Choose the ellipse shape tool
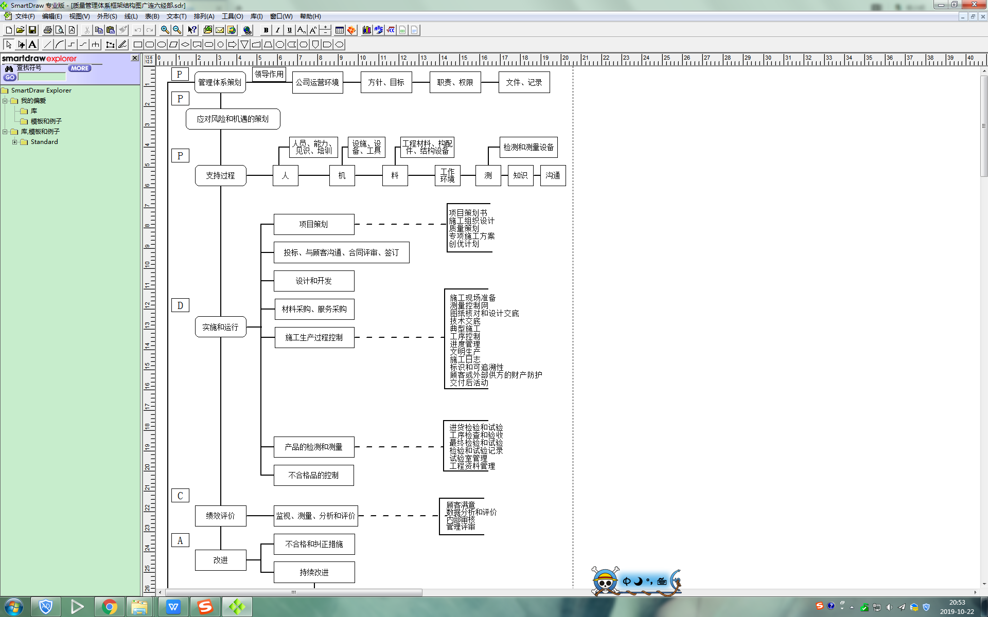Viewport: 988px width, 617px height. point(162,45)
